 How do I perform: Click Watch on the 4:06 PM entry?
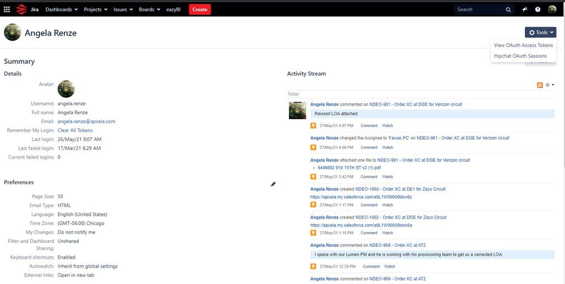click(387, 147)
